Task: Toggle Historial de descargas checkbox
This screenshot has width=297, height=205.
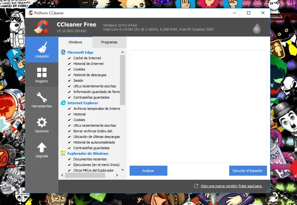Action: tap(69, 75)
